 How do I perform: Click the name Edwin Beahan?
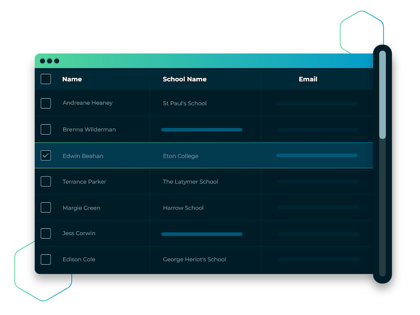click(x=83, y=156)
